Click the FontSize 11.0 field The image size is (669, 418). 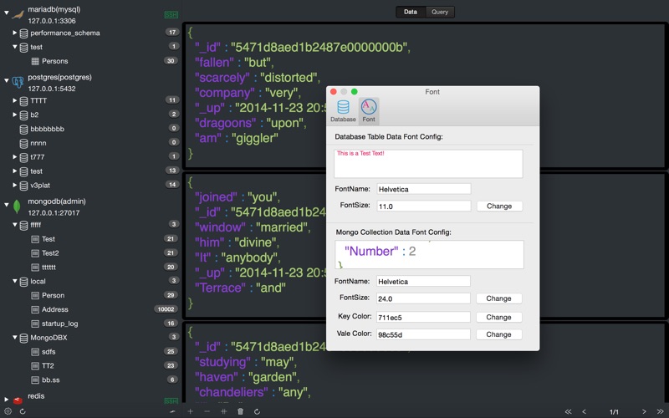click(x=424, y=206)
